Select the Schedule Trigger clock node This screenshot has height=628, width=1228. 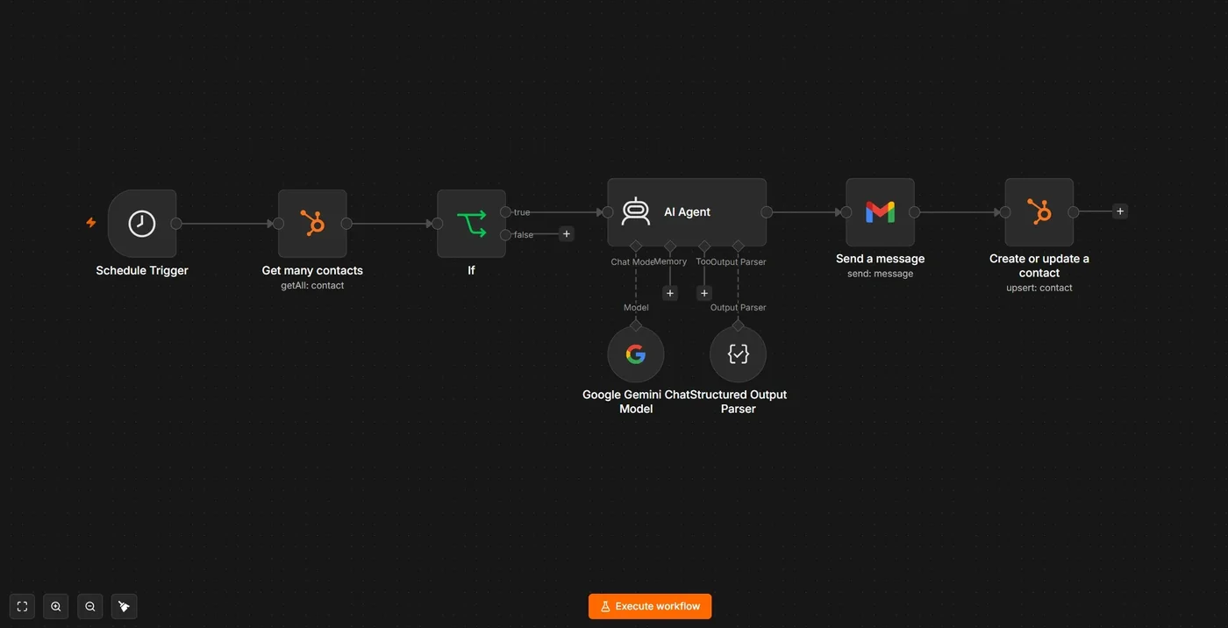pos(142,224)
